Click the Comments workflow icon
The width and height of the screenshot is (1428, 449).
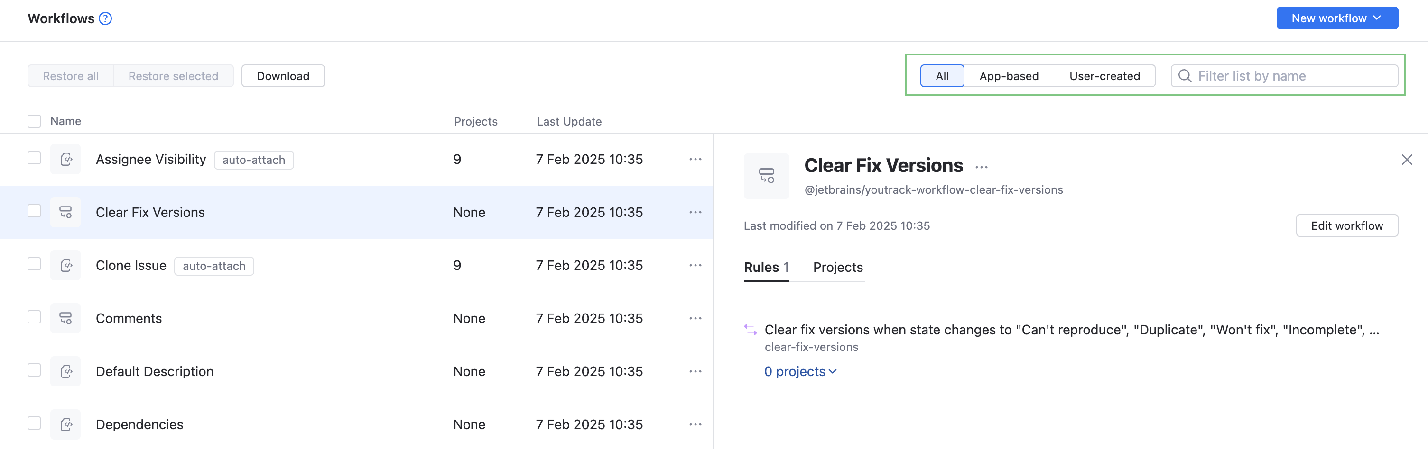click(65, 318)
